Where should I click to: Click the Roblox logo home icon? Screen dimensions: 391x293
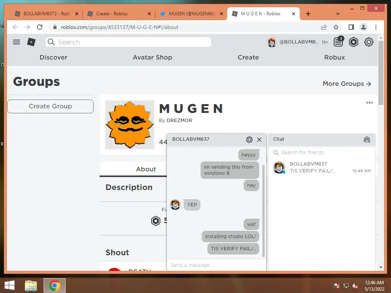click(x=31, y=42)
